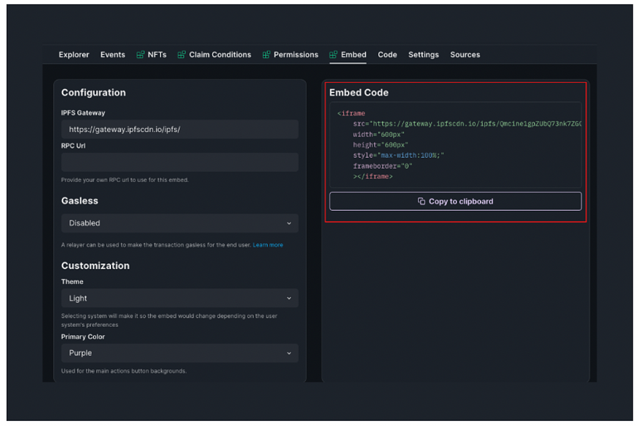Expand the Gasless dropdown showing Disabled
The width and height of the screenshot is (639, 426).
[x=180, y=223]
